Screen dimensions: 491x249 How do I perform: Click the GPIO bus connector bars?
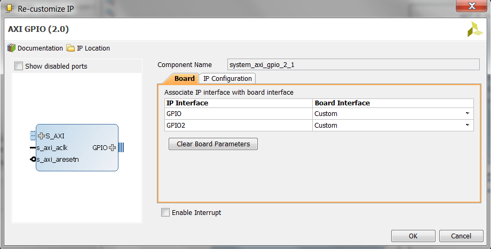[x=121, y=147]
